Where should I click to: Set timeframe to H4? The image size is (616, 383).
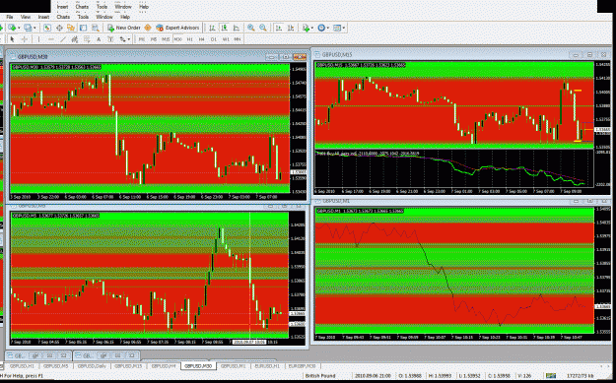point(201,39)
